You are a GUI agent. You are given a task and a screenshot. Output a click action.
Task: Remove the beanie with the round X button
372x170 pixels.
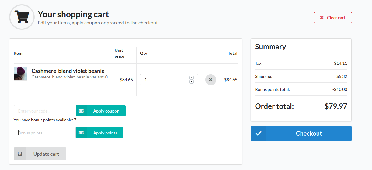(x=210, y=80)
